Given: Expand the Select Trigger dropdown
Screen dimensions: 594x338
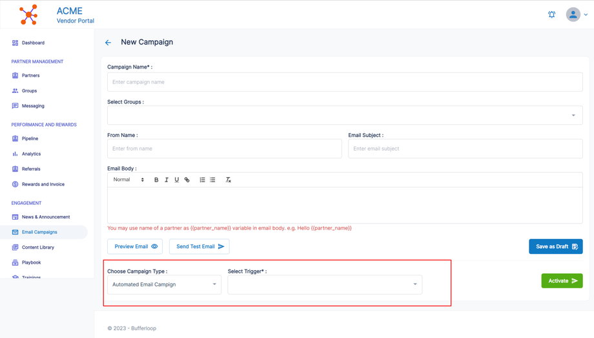Looking at the screenshot, I should pos(325,284).
